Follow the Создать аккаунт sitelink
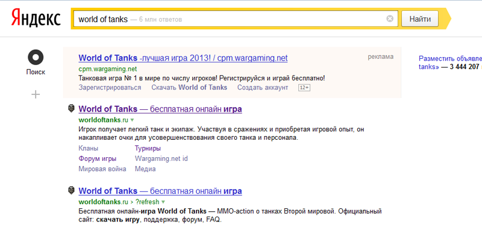 click(x=263, y=88)
